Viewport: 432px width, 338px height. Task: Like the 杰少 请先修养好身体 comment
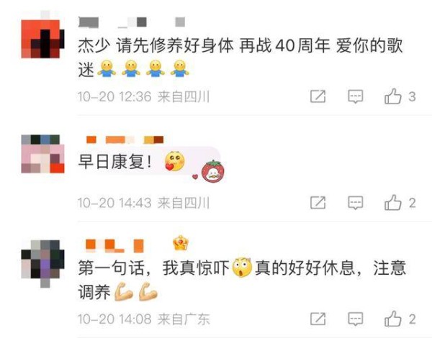393,96
